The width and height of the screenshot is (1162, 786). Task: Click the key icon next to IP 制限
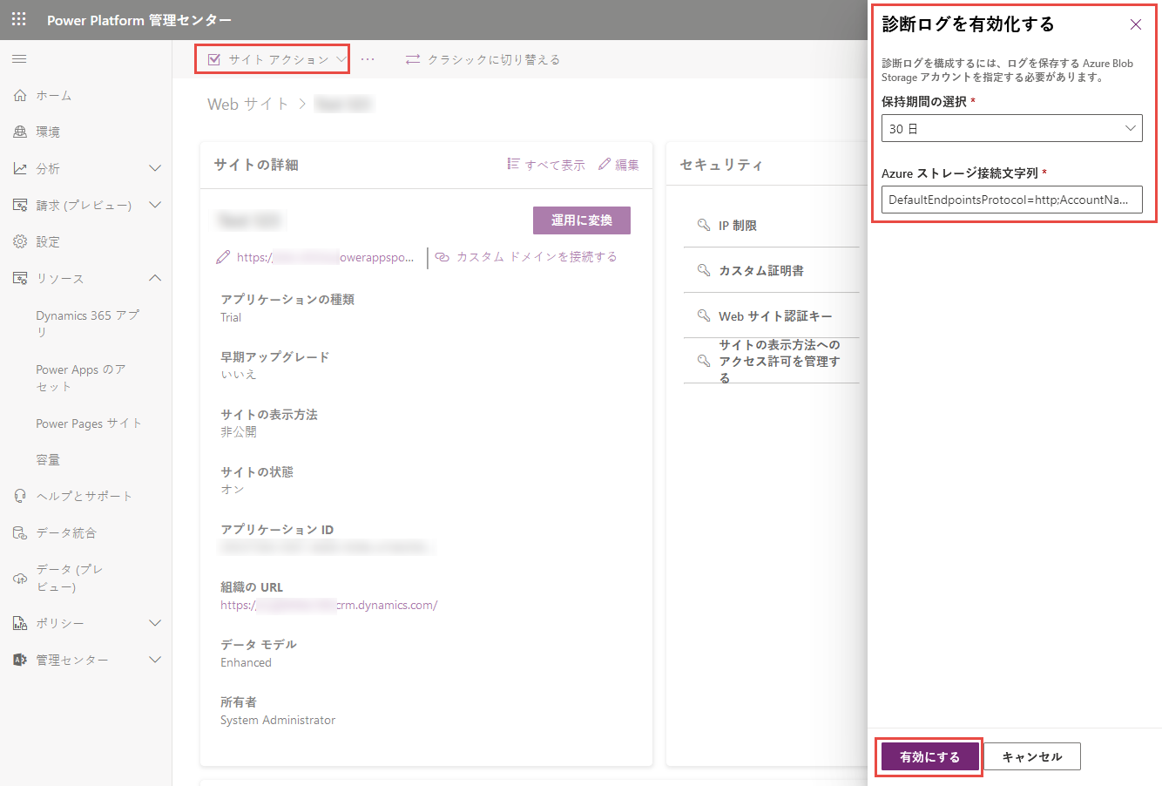coord(704,225)
